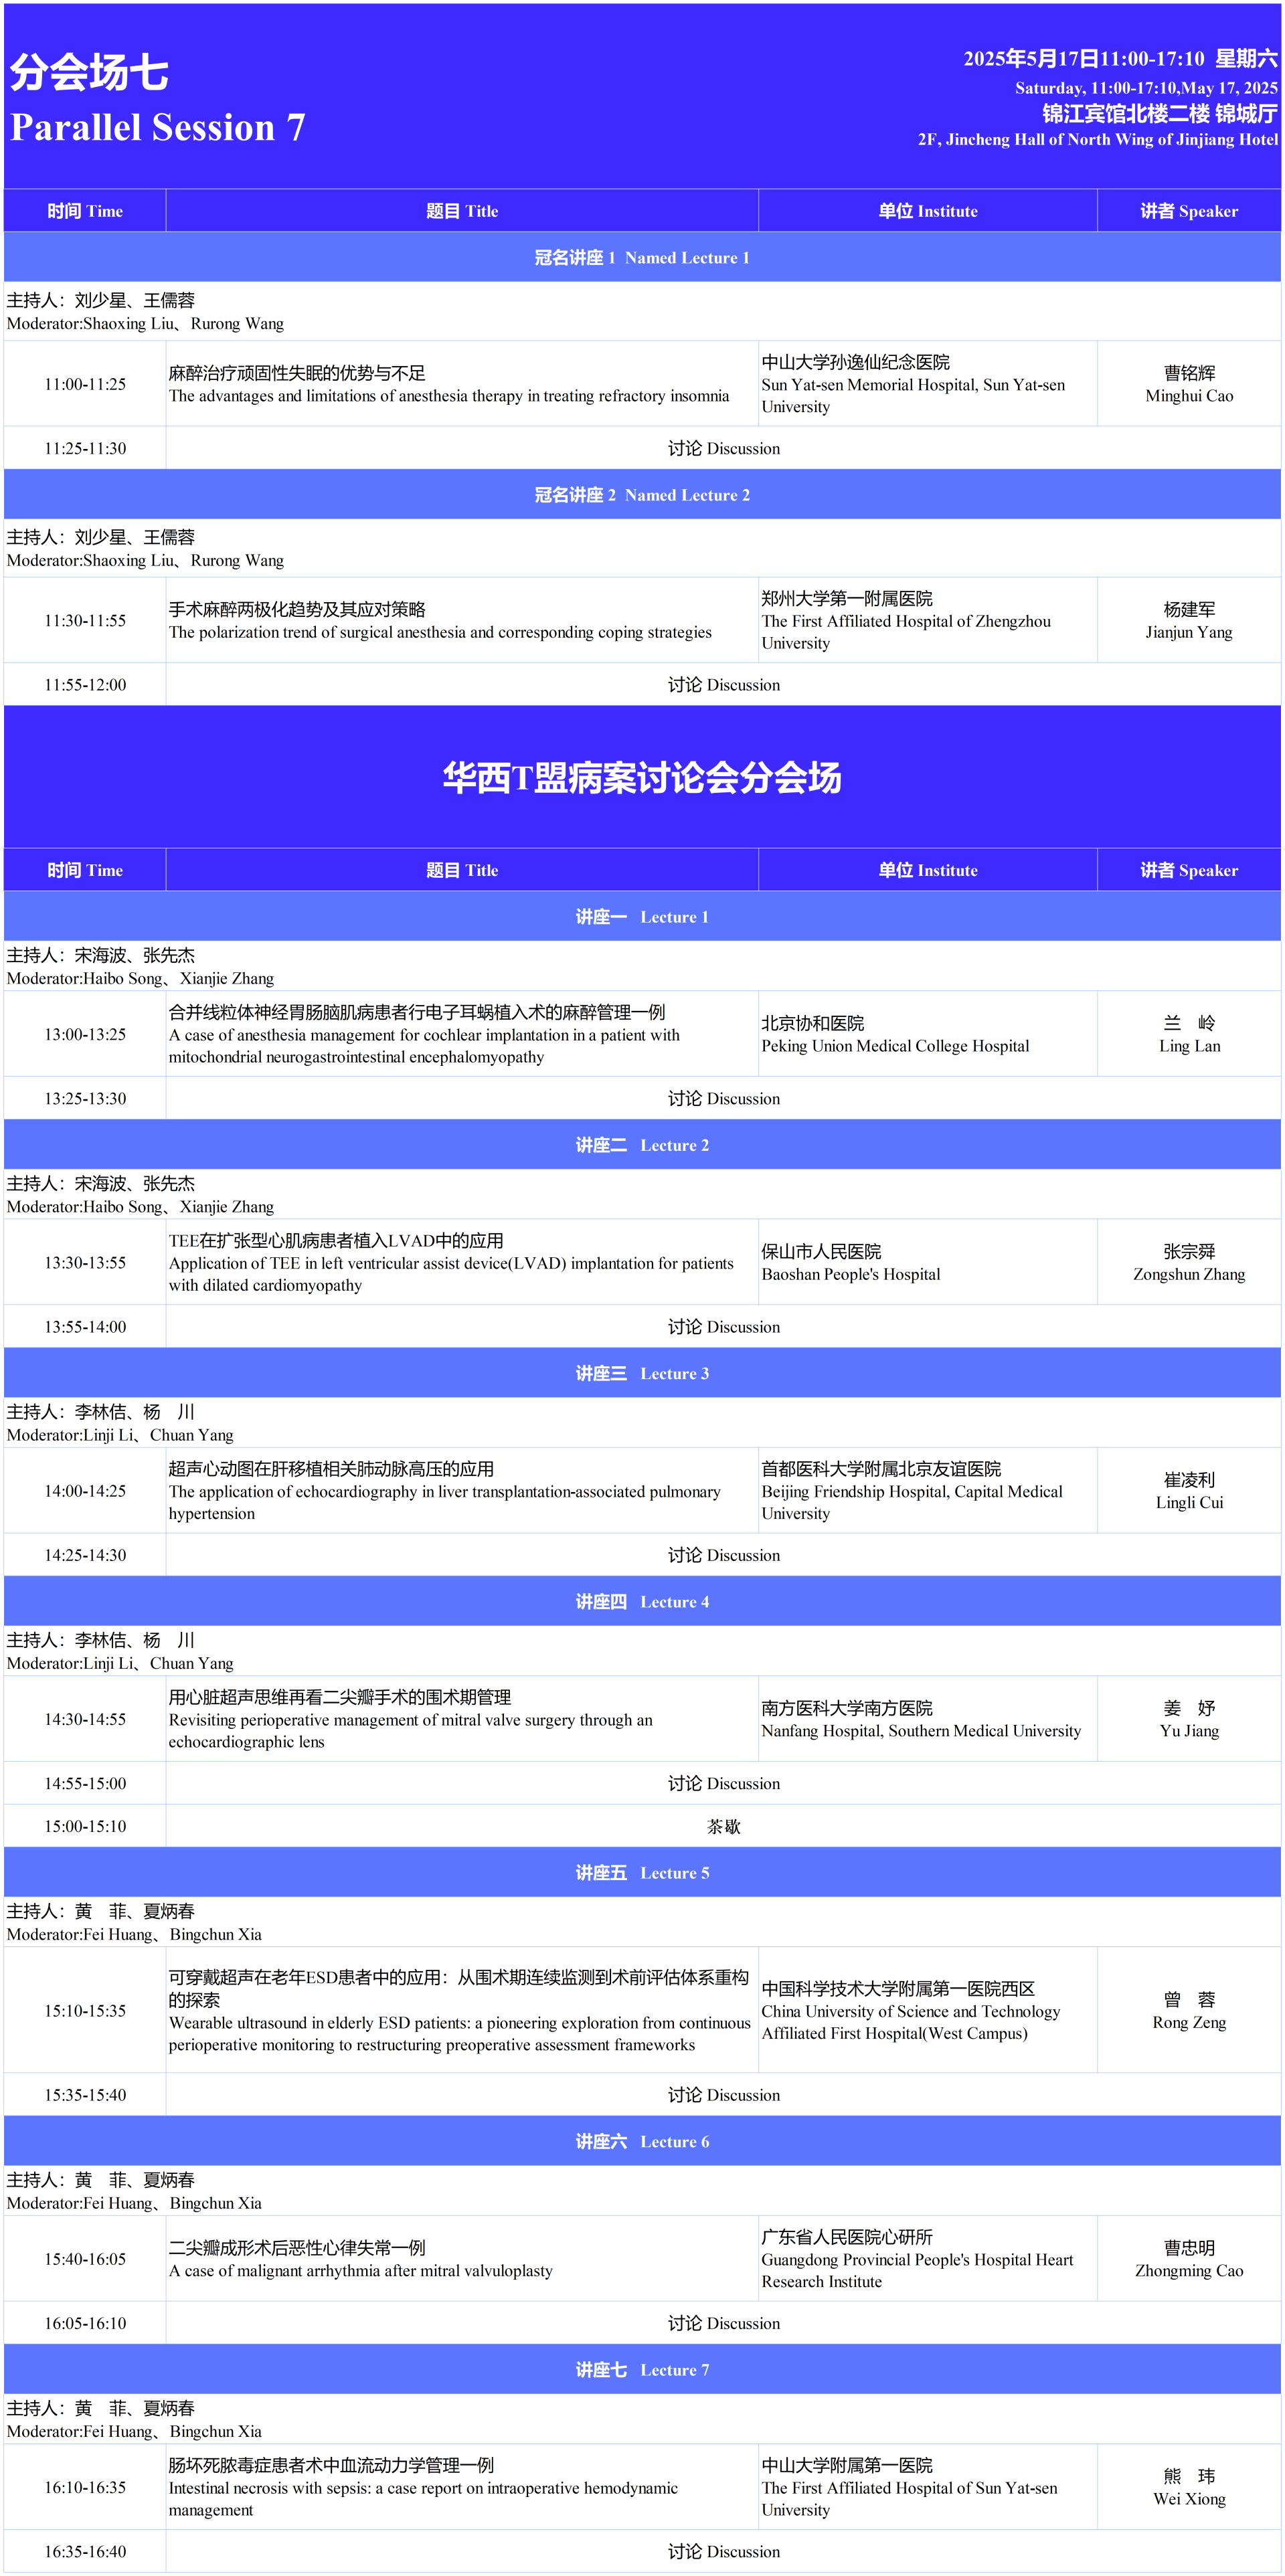Click title about treating refractory insomnia
Viewport: 1285px width, 2576px height.
449,396
